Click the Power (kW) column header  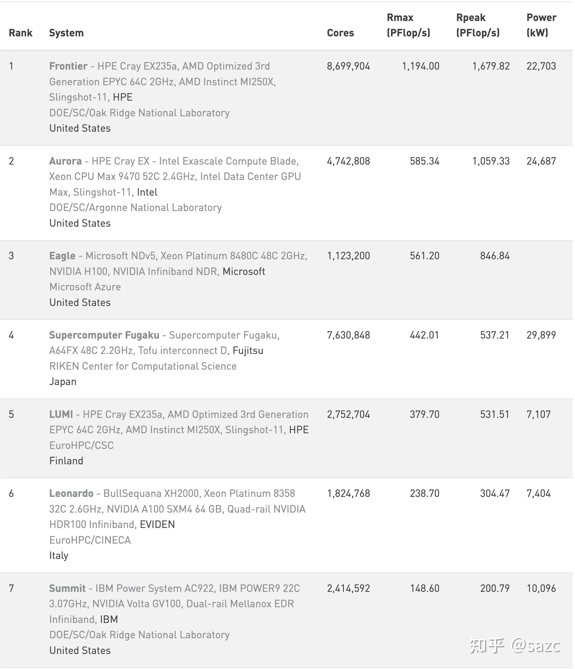pos(541,25)
